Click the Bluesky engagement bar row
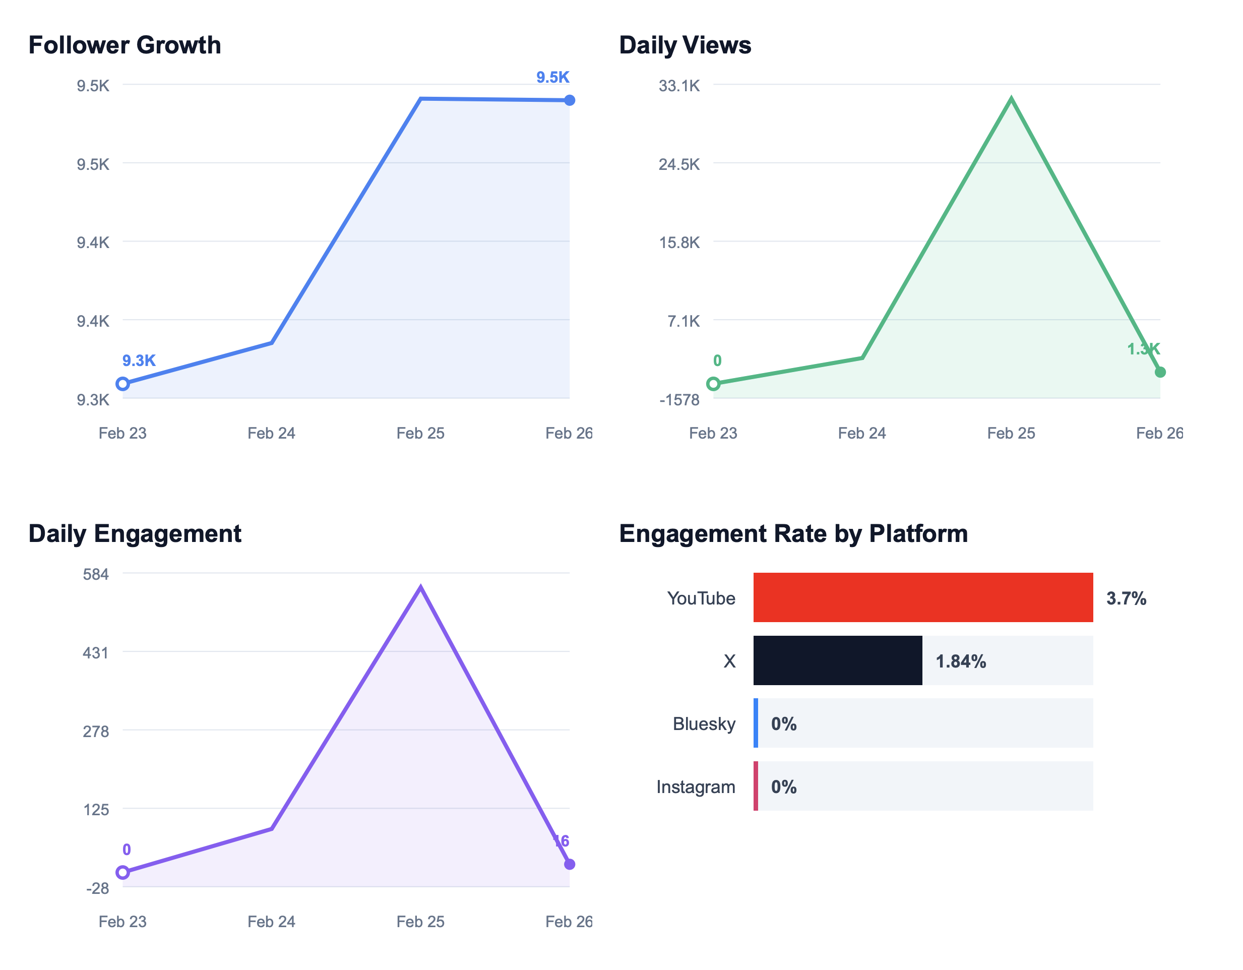 coord(923,723)
